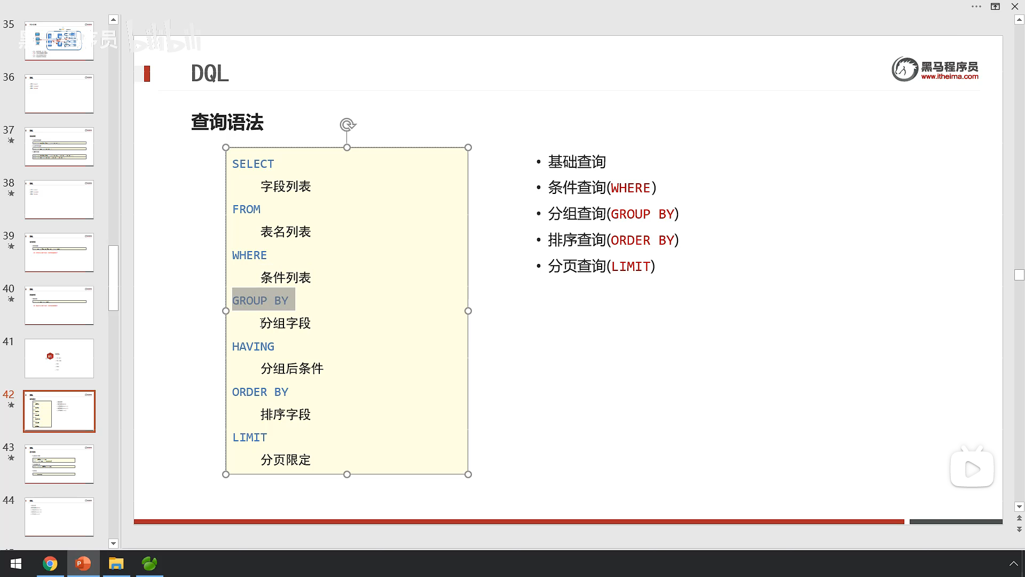Click the ribbon display options icon
Image resolution: width=1025 pixels, height=577 pixels.
995,7
